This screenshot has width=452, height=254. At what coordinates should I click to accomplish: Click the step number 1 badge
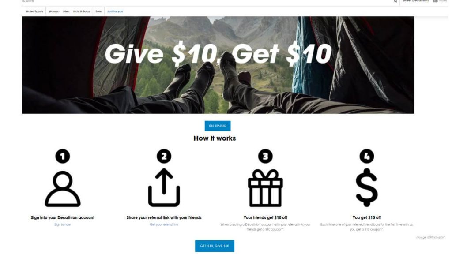(63, 157)
